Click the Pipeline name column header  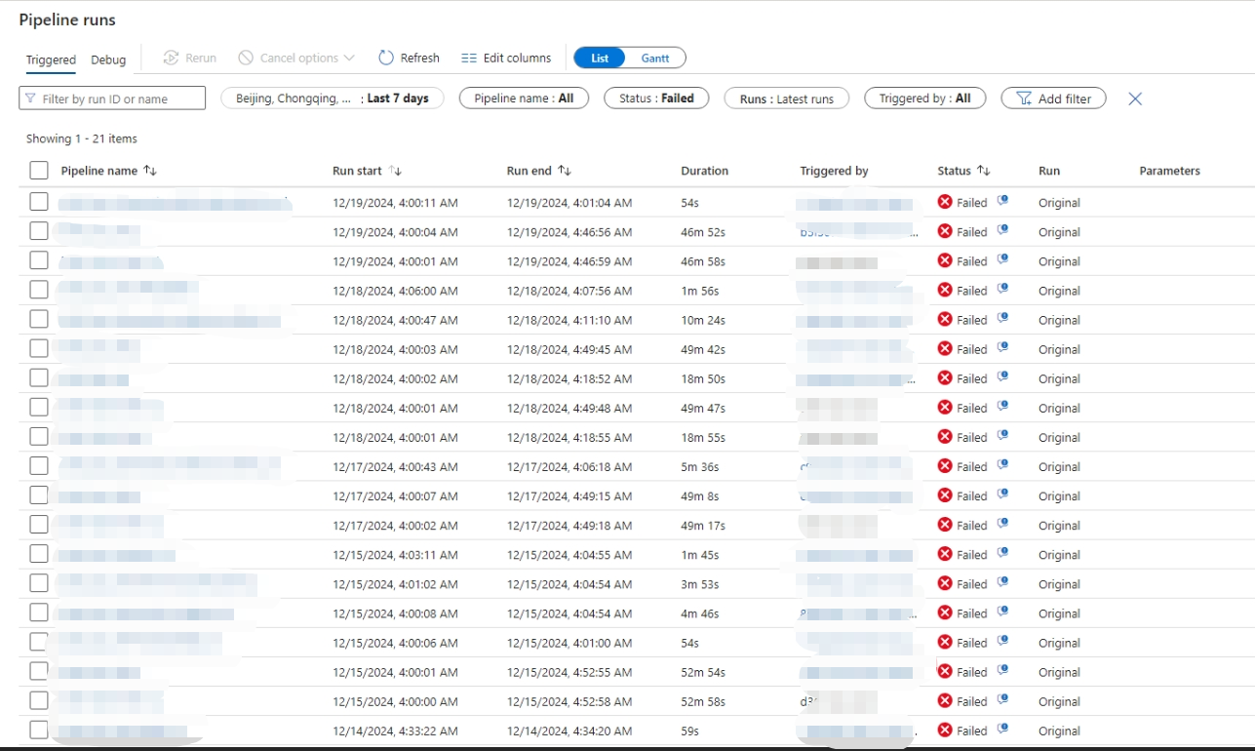tap(99, 171)
